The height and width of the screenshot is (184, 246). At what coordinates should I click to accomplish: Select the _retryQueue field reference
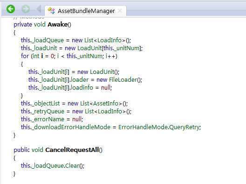(x=48, y=112)
